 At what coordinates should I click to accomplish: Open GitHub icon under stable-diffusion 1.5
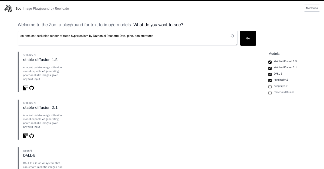tap(32, 88)
